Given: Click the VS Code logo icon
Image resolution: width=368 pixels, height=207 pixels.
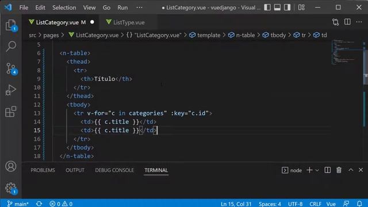Looking at the screenshot, I should pos(8,7).
